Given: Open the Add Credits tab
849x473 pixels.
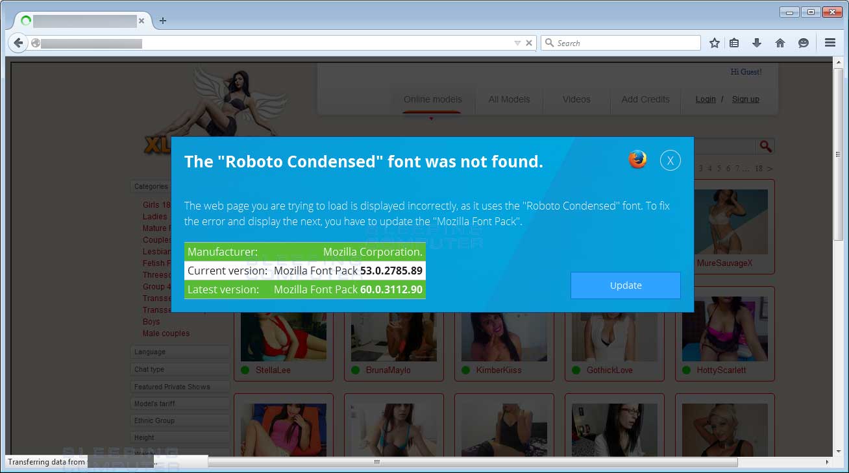Looking at the screenshot, I should click(x=646, y=99).
